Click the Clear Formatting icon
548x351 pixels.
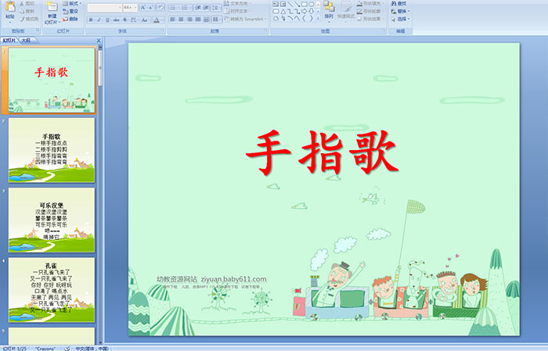pyautogui.click(x=160, y=7)
